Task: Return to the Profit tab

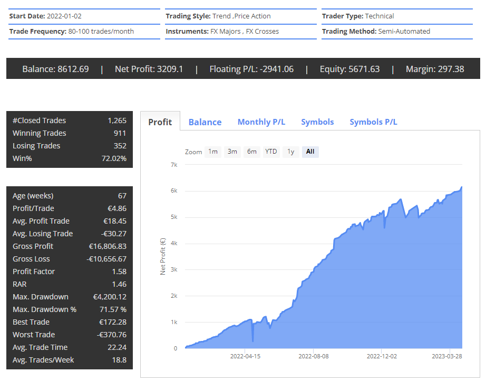Action: pyautogui.click(x=160, y=122)
